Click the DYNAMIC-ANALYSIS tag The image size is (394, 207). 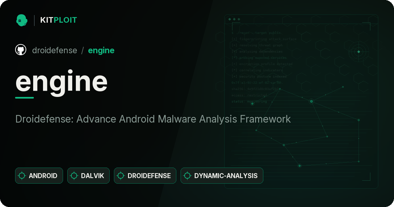tap(222, 176)
